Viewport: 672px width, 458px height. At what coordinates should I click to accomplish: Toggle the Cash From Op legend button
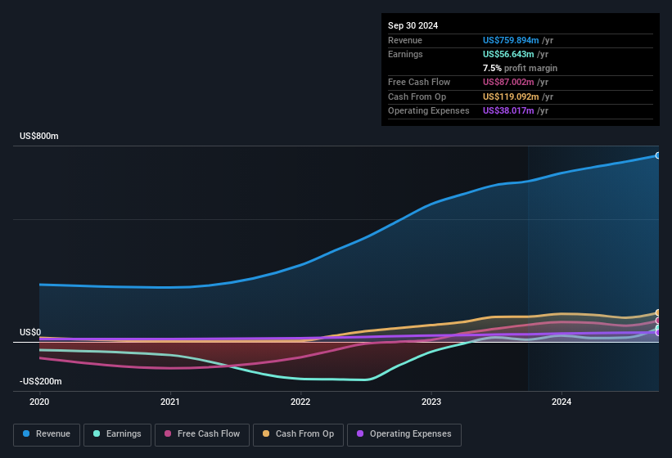[x=298, y=434]
